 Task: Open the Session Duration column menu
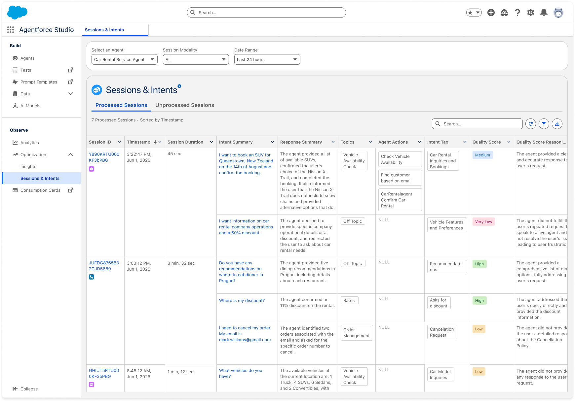click(211, 142)
